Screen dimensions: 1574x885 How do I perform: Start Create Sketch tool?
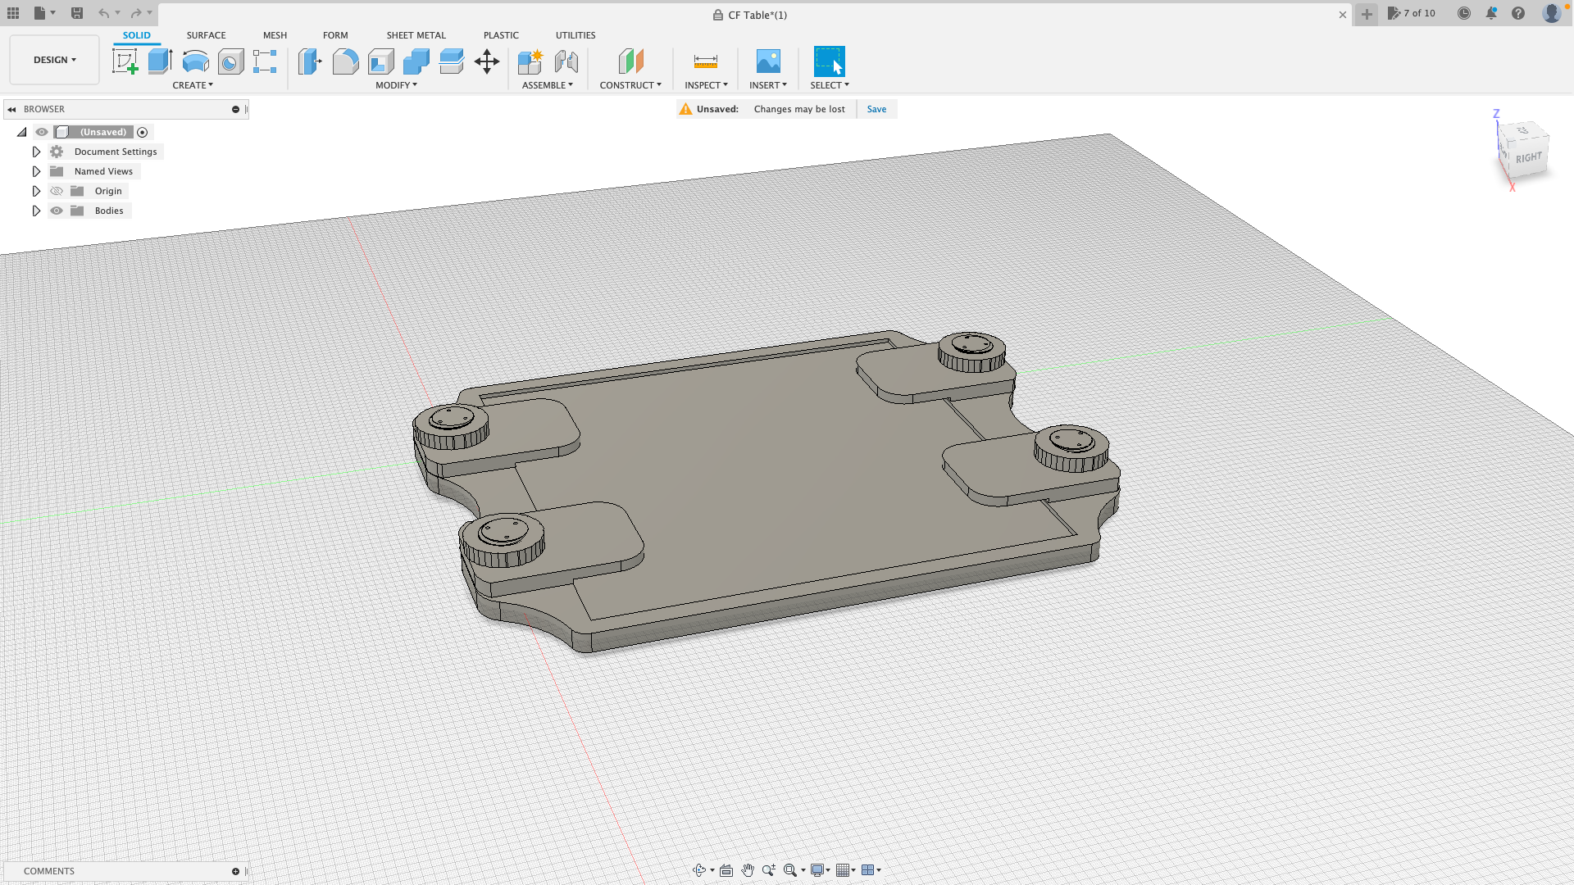pos(125,61)
